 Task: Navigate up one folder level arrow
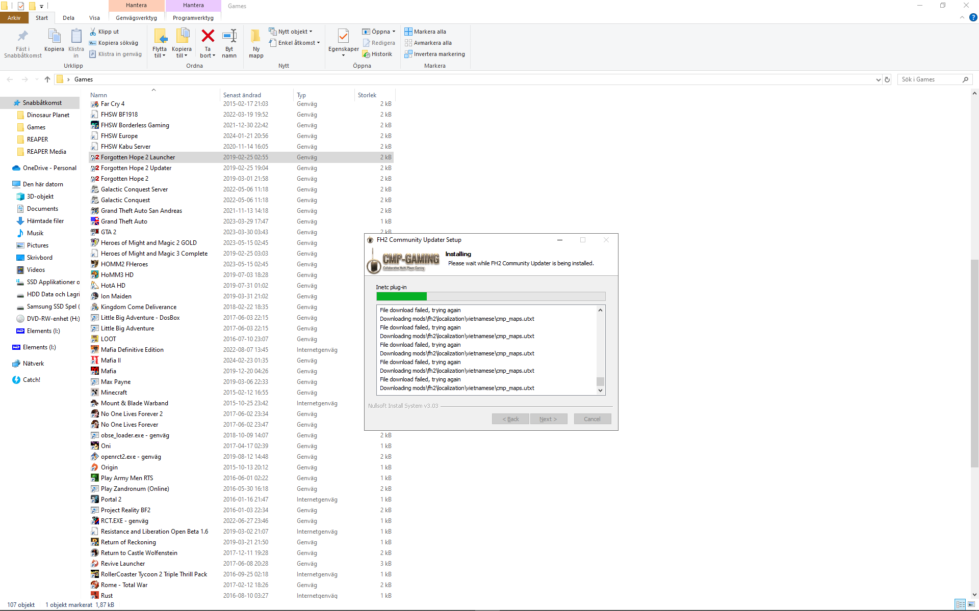47,79
